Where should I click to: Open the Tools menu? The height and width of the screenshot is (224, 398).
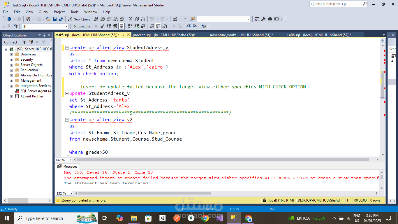click(x=74, y=12)
